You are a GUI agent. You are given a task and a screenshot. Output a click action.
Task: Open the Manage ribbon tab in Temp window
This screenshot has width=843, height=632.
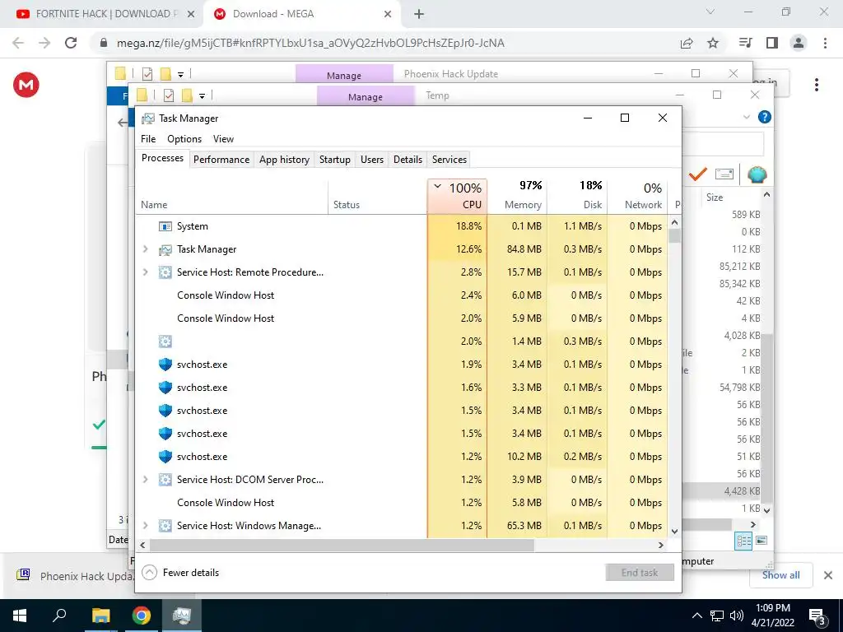pos(366,97)
